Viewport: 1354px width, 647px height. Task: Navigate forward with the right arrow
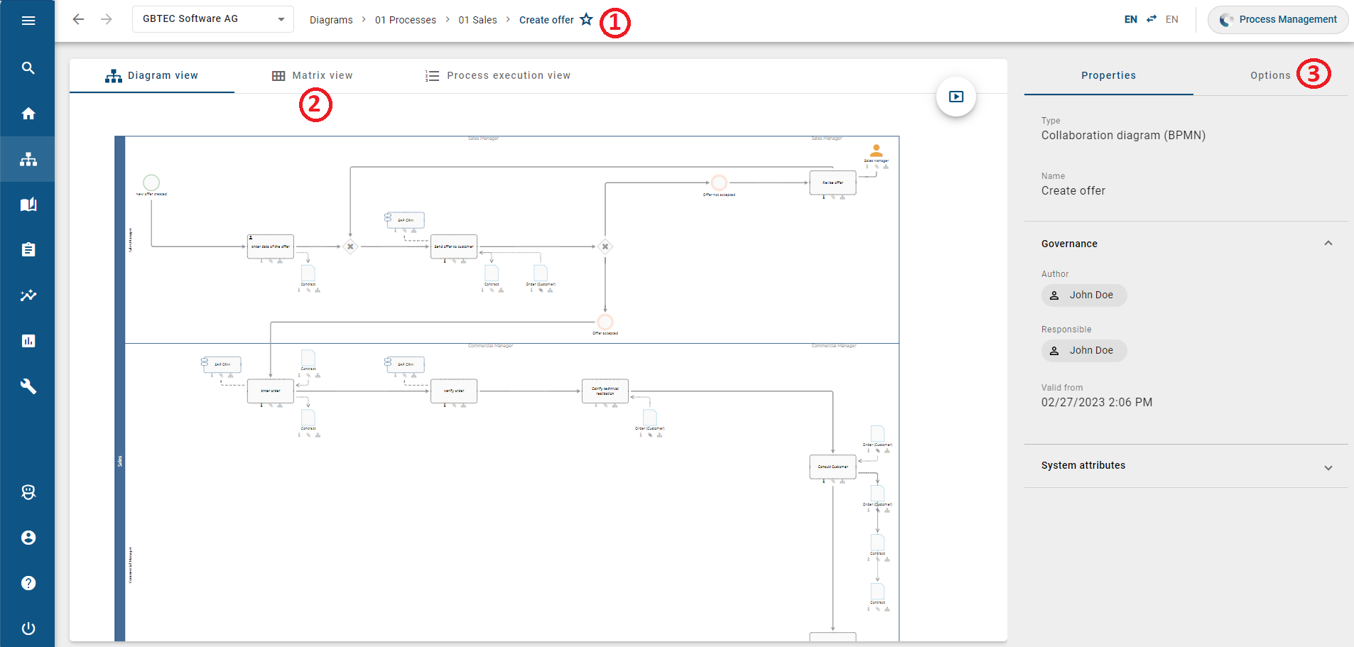coord(107,19)
